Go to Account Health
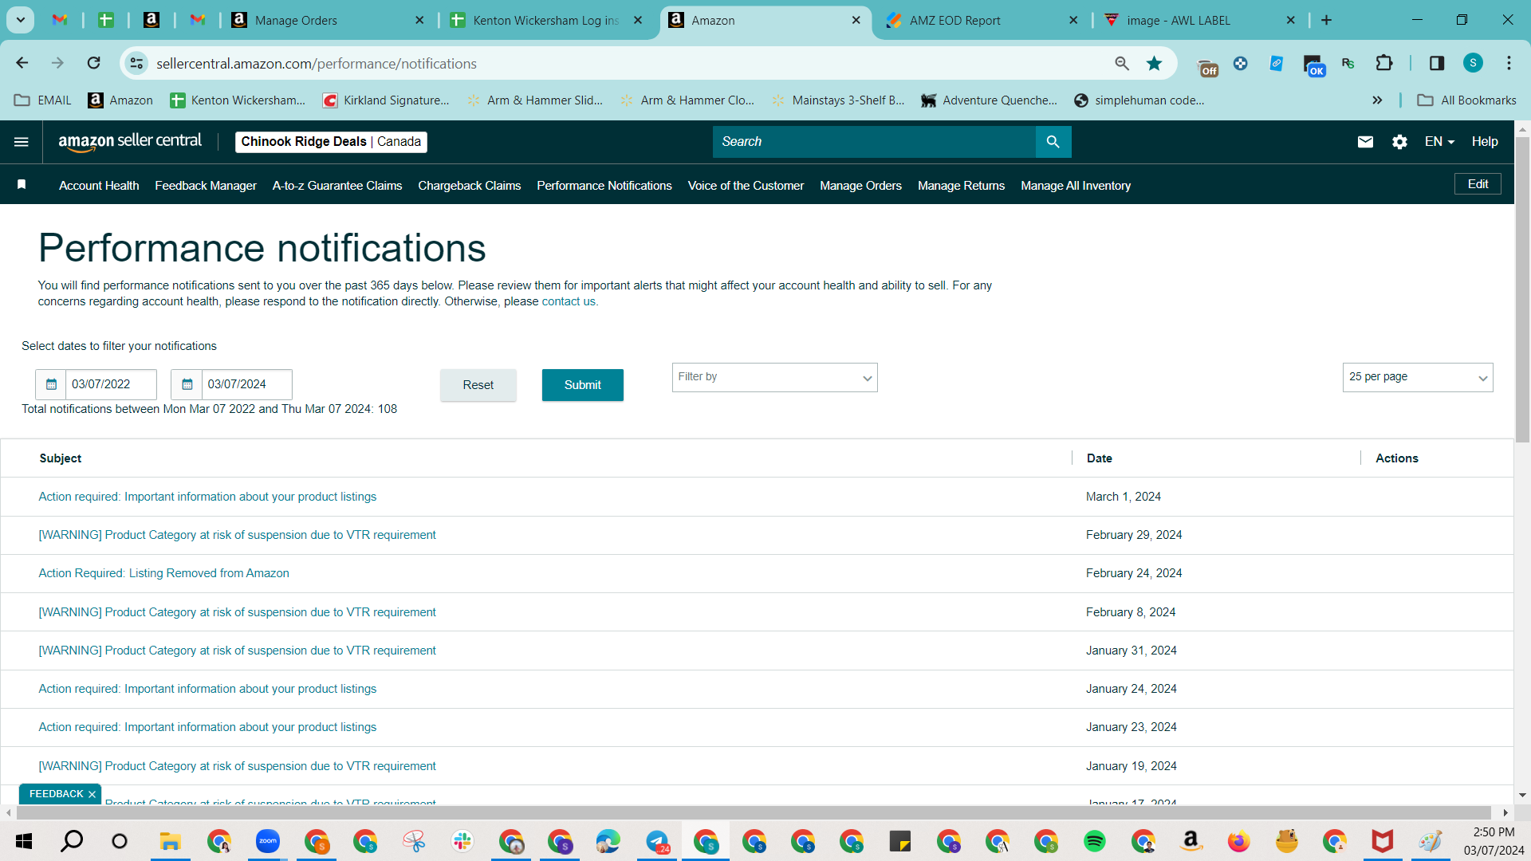This screenshot has width=1531, height=861. tap(99, 186)
